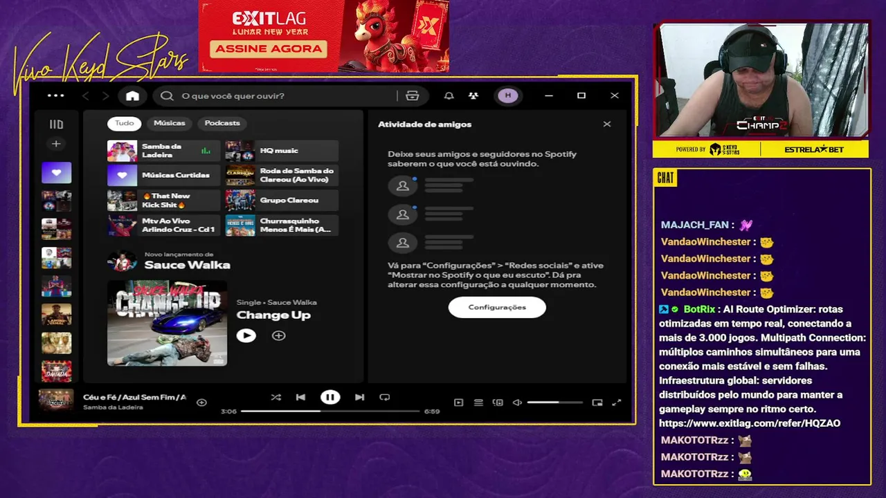Skip to the previous track
Image resolution: width=886 pixels, height=498 pixels.
pyautogui.click(x=300, y=397)
